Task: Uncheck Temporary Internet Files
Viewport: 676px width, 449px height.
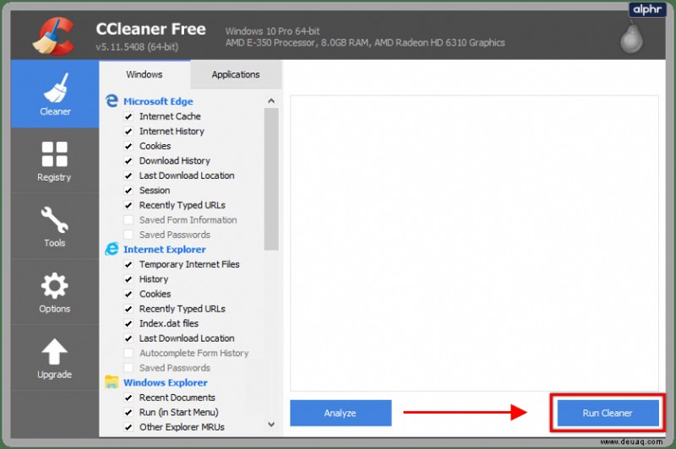Action: tap(128, 264)
